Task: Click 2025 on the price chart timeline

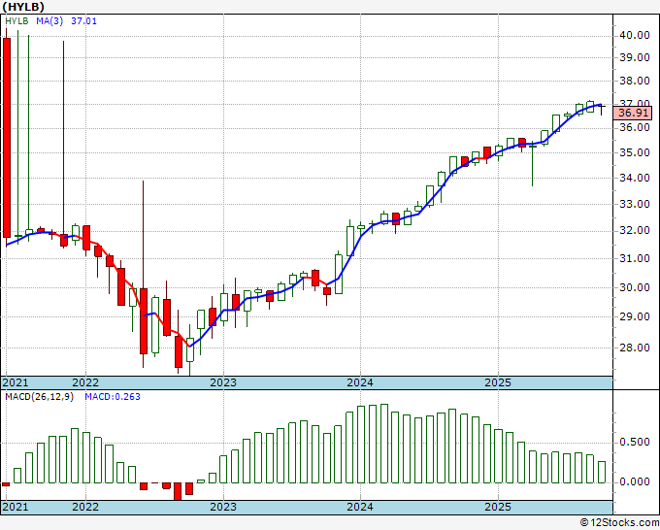Action: (498, 382)
